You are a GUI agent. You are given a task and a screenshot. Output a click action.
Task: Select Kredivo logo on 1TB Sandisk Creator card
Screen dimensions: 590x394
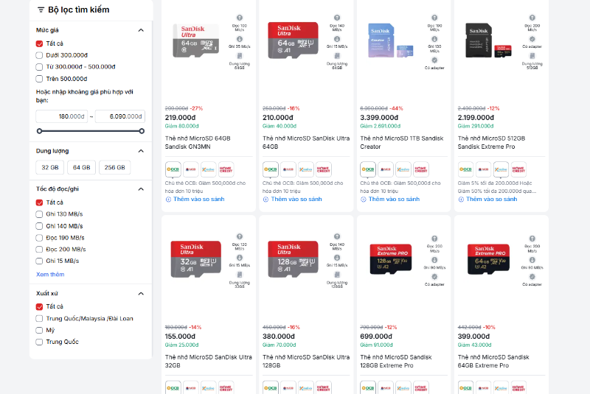(403, 169)
